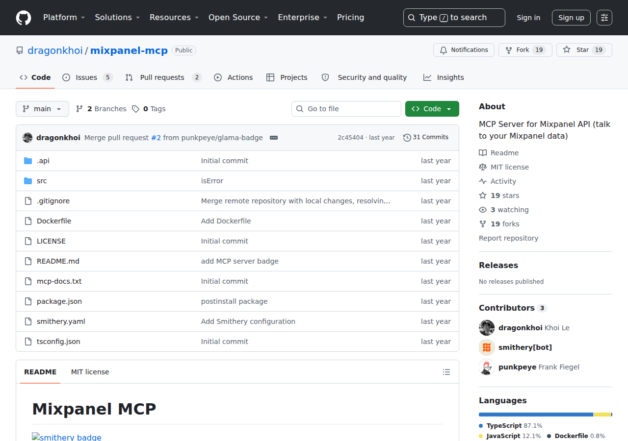This screenshot has height=441, width=628.
Task: Click the repository icon before dragonkhoi
Action: 20,50
